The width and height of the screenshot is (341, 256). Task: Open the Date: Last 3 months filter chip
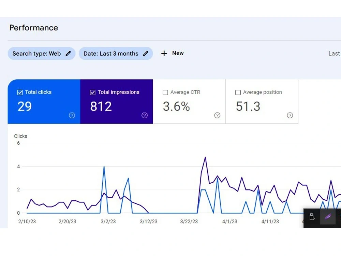coord(116,54)
